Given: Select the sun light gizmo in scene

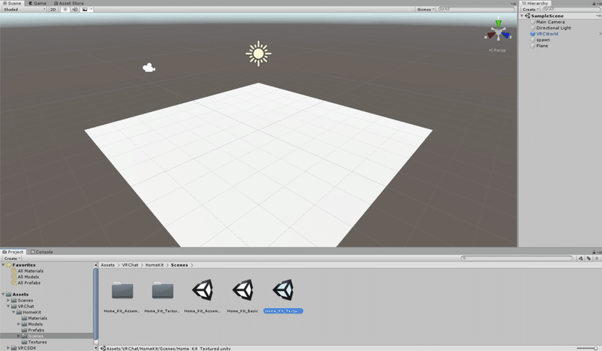Looking at the screenshot, I should pos(258,53).
